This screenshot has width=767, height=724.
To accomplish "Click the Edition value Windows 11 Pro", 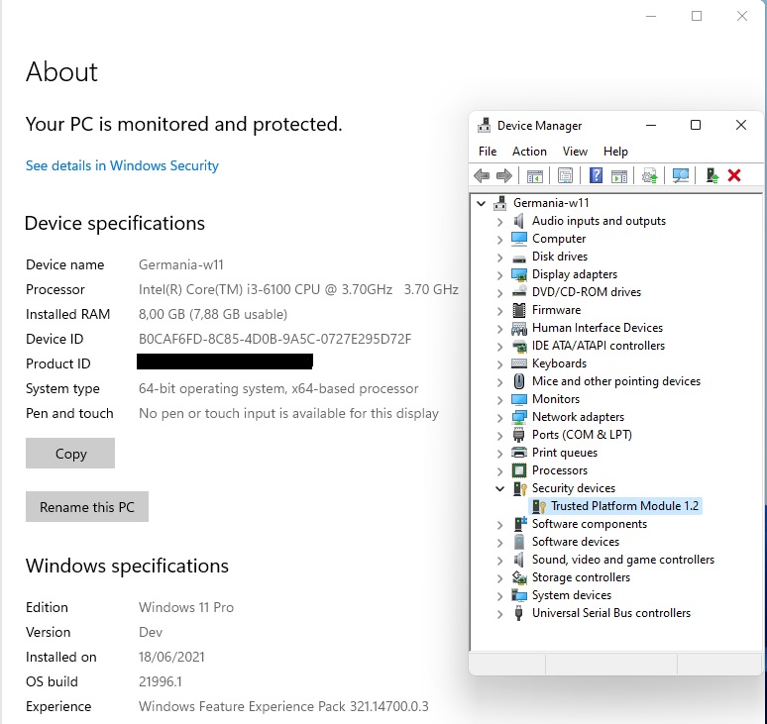I will [186, 607].
